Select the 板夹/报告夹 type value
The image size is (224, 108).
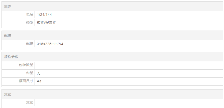(x=46, y=23)
